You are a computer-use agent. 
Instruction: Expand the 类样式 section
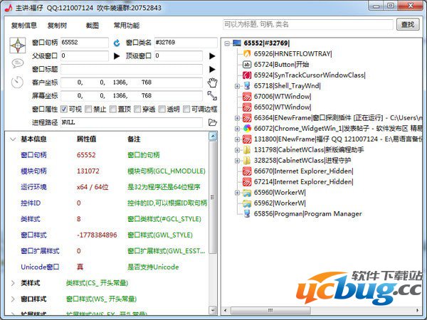(x=13, y=283)
